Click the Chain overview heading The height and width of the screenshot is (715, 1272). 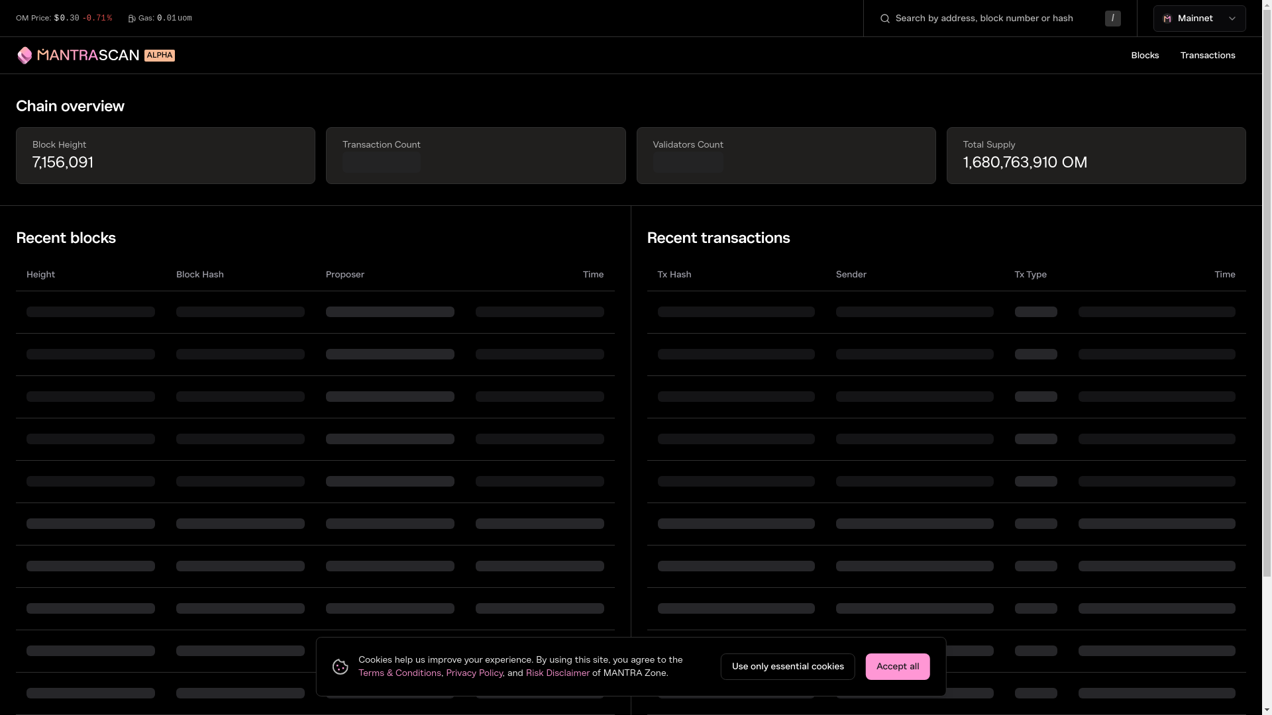point(70,107)
